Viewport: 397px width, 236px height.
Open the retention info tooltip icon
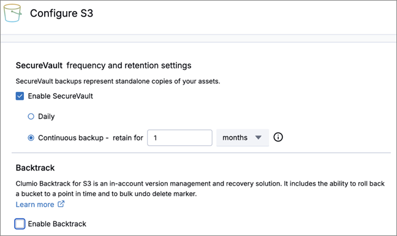(278, 137)
